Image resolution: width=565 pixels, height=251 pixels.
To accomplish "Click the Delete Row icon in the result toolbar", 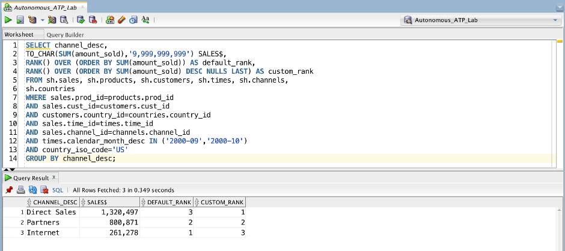I will pos(44,190).
